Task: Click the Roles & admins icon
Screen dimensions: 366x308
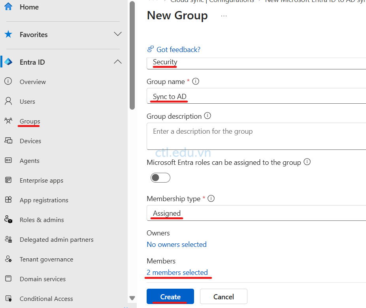Action: 8,220
